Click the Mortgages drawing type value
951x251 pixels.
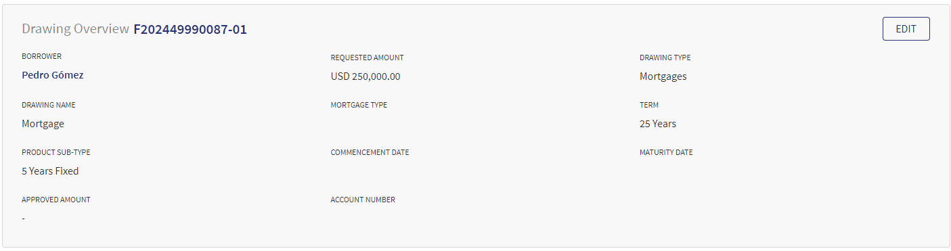[663, 76]
